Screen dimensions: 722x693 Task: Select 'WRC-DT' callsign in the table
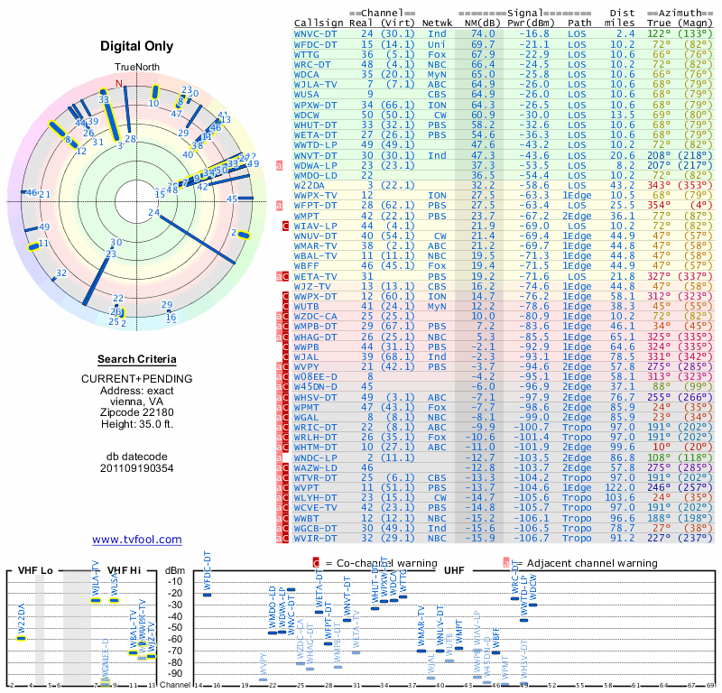[312, 64]
